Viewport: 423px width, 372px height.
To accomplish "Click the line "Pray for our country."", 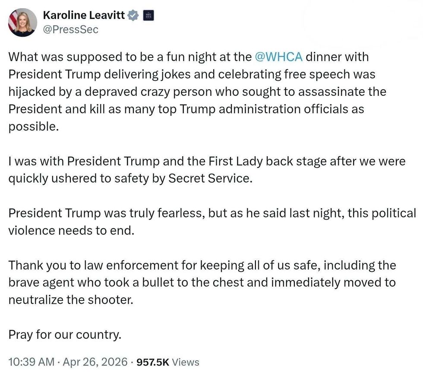I will pos(65,335).
